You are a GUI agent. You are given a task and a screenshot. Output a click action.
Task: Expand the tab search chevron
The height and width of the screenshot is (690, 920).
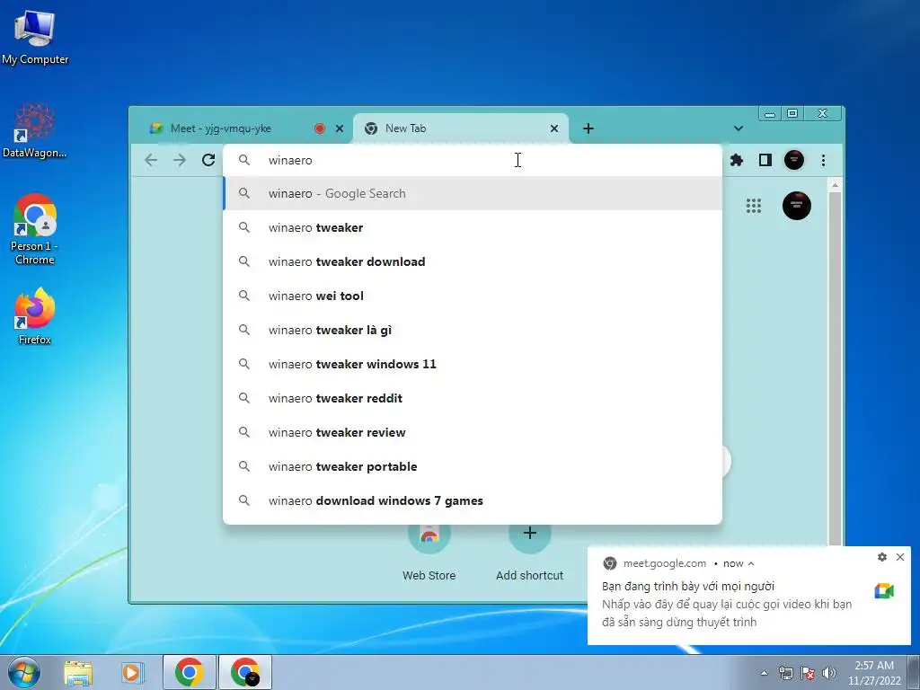tap(739, 128)
